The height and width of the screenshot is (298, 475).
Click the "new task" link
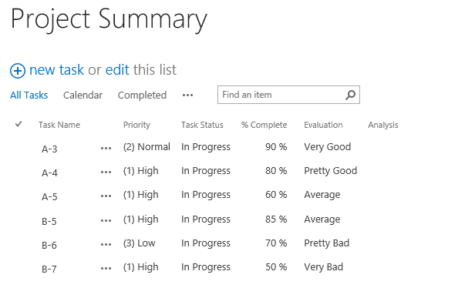(56, 70)
